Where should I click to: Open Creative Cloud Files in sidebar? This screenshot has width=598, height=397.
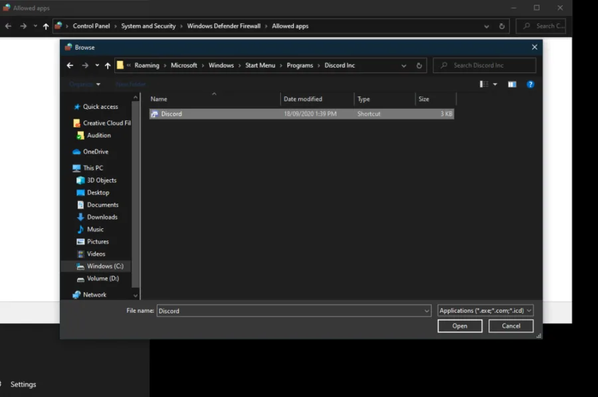(x=102, y=123)
